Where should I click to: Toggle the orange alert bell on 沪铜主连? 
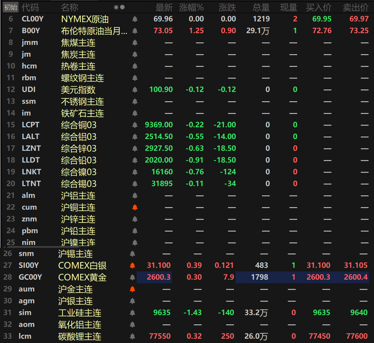135,208
